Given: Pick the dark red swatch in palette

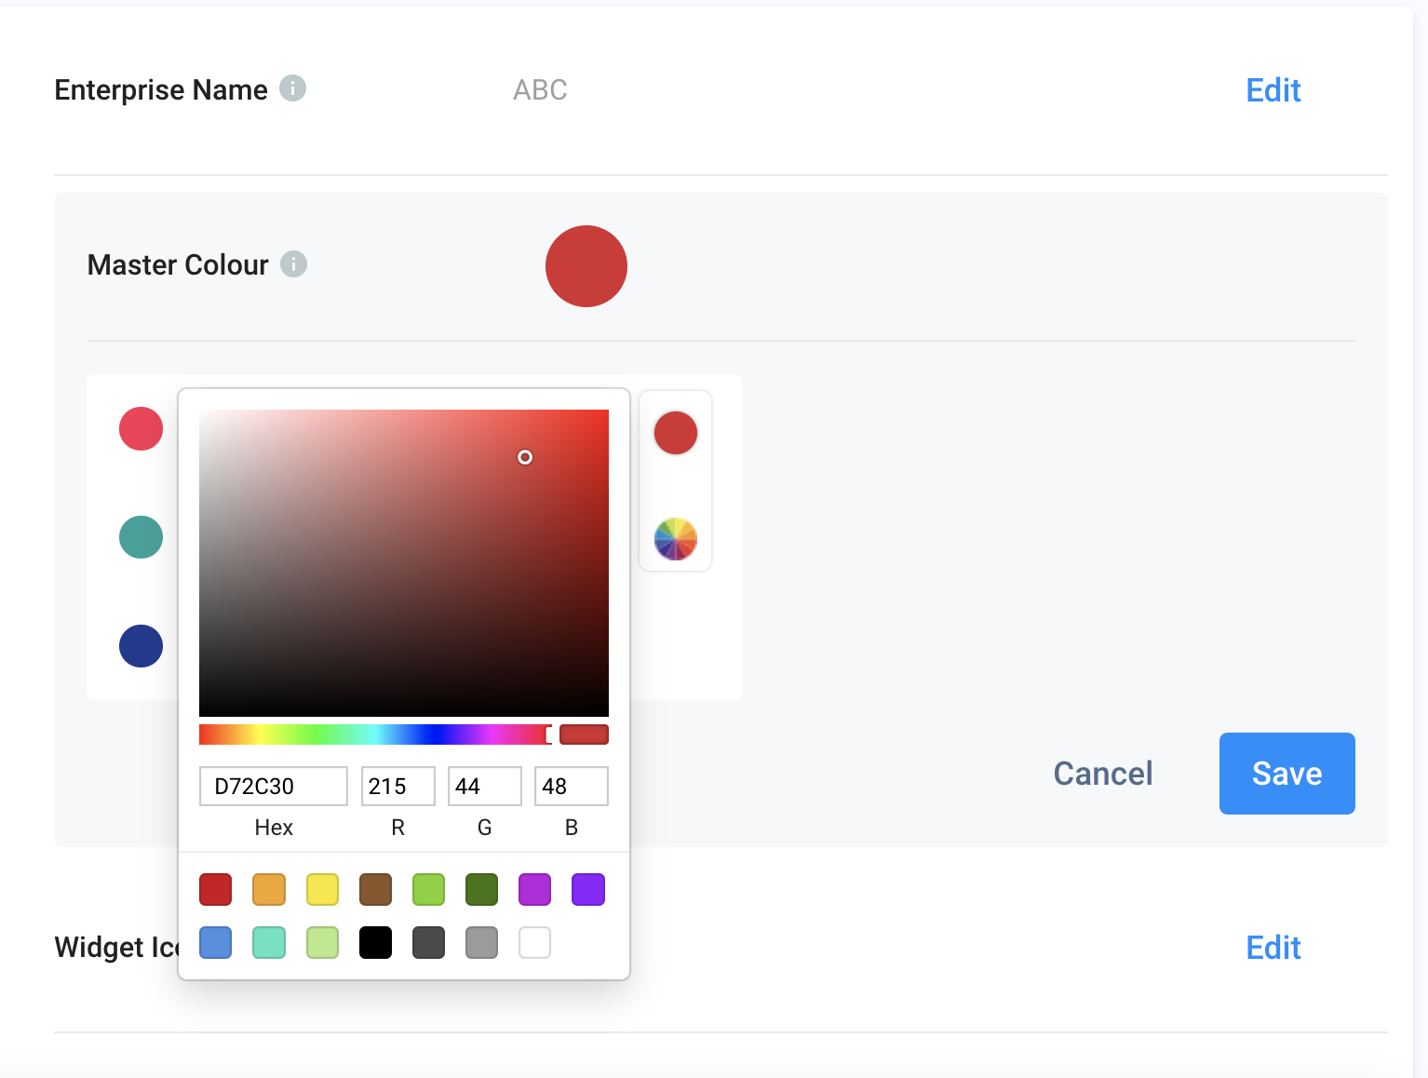Looking at the screenshot, I should [216, 890].
